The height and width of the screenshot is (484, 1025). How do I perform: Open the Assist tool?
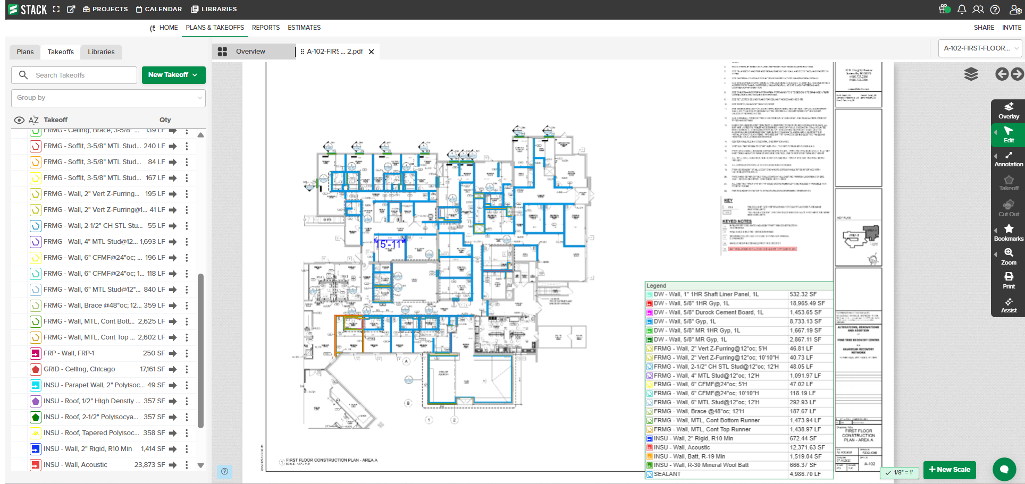pyautogui.click(x=1008, y=305)
